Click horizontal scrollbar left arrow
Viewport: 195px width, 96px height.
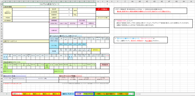pyautogui.click(x=140, y=94)
